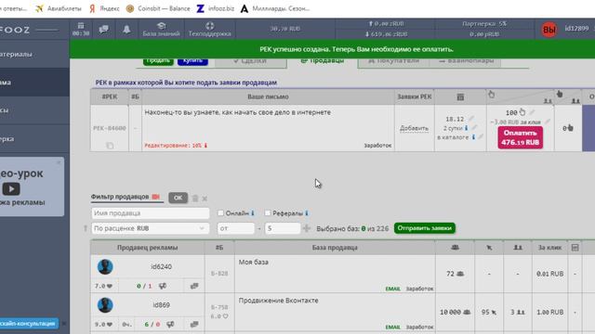Edit the pencil icon beside 'в каталоге'
Viewport: 595px width, 334px height.
click(481, 136)
